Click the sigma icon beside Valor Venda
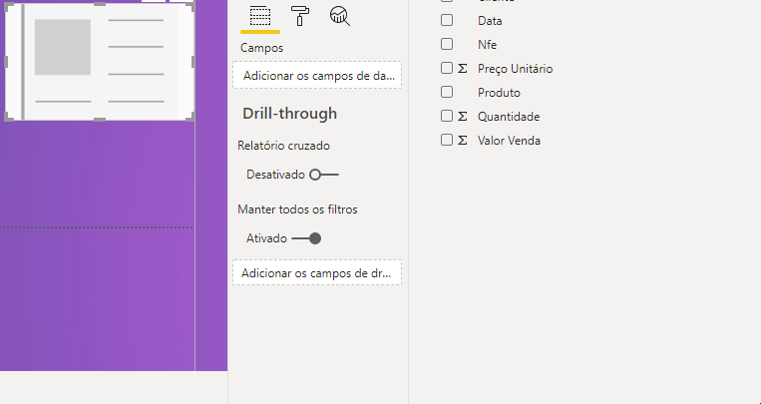 (x=462, y=141)
